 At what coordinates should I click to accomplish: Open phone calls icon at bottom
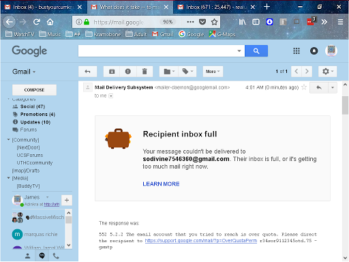tap(56, 256)
